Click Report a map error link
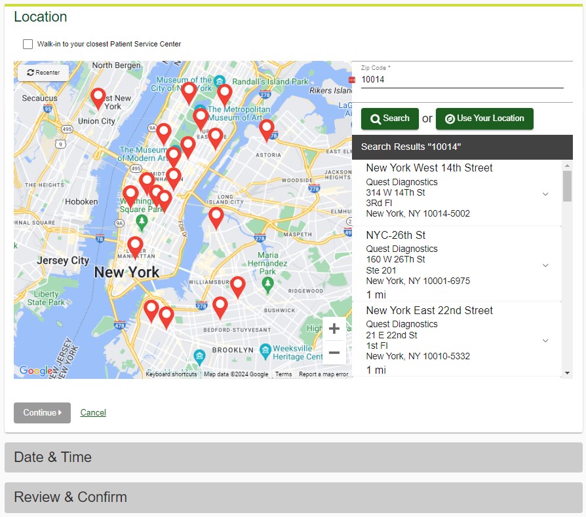 324,374
